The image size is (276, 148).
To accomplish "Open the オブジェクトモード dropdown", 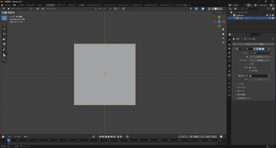I will pos(18,9).
